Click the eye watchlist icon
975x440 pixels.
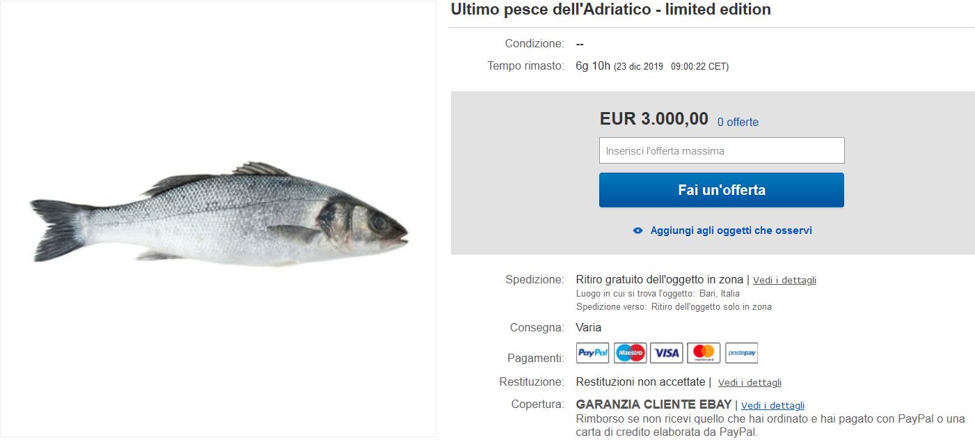coord(637,230)
